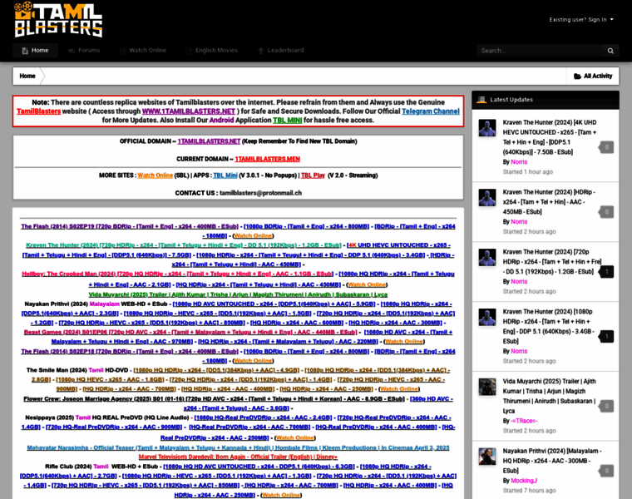
Task: Open the TBL Play app link
Action: [x=313, y=175]
